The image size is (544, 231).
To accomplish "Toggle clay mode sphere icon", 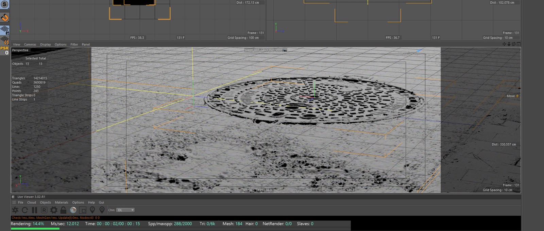I will pos(73,210).
